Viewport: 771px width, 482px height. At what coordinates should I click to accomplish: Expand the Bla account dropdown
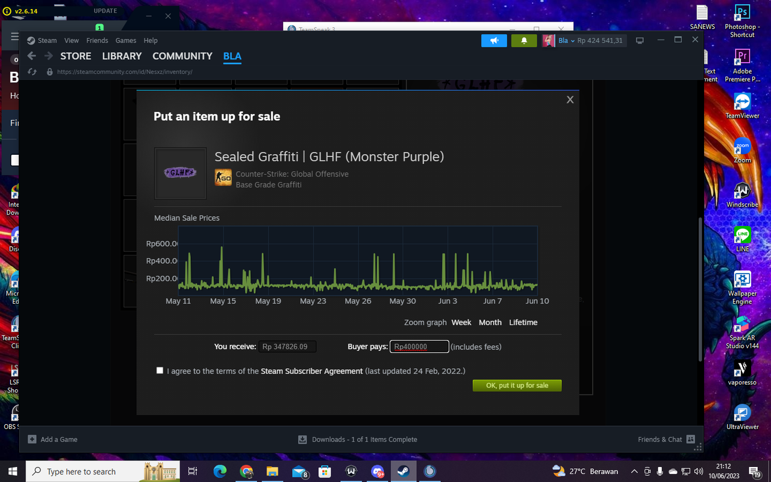point(566,40)
